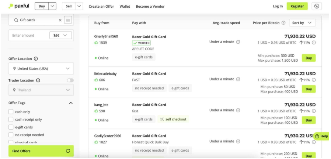This screenshot has height=159, width=331.
Task: Open littlecutiebaby profile
Action: coord(105,74)
